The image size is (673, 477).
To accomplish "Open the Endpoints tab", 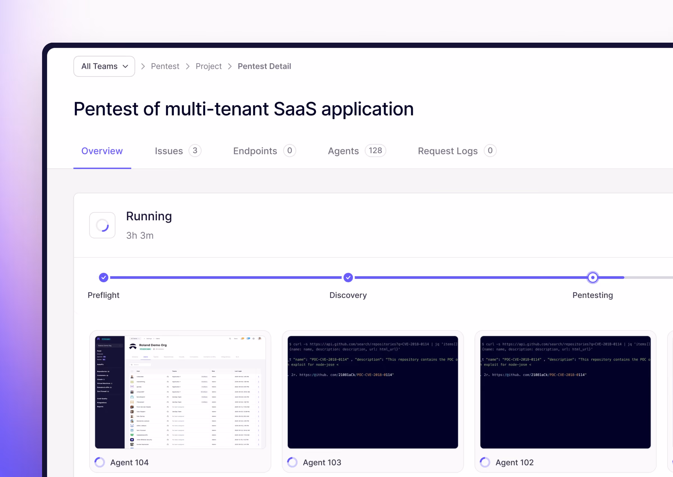I will tap(264, 151).
